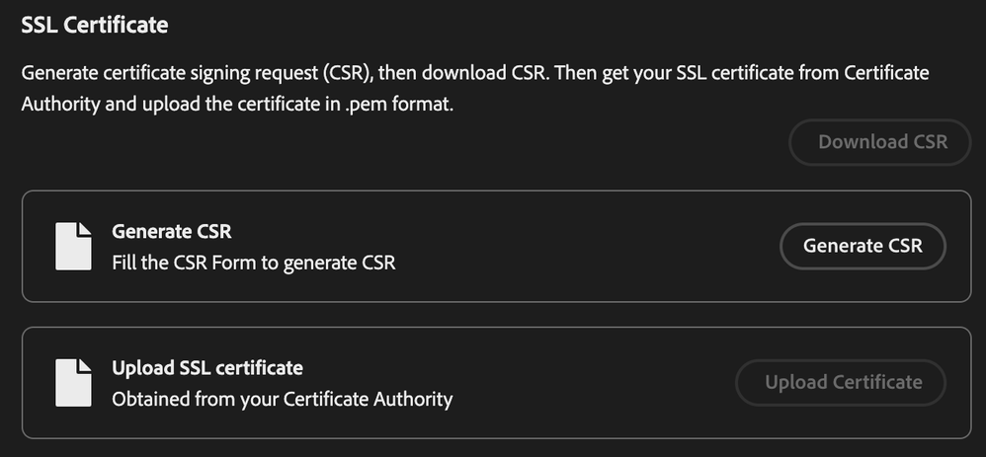Image resolution: width=986 pixels, height=457 pixels.
Task: Select the bold Generate CSR card title
Action: [x=172, y=231]
